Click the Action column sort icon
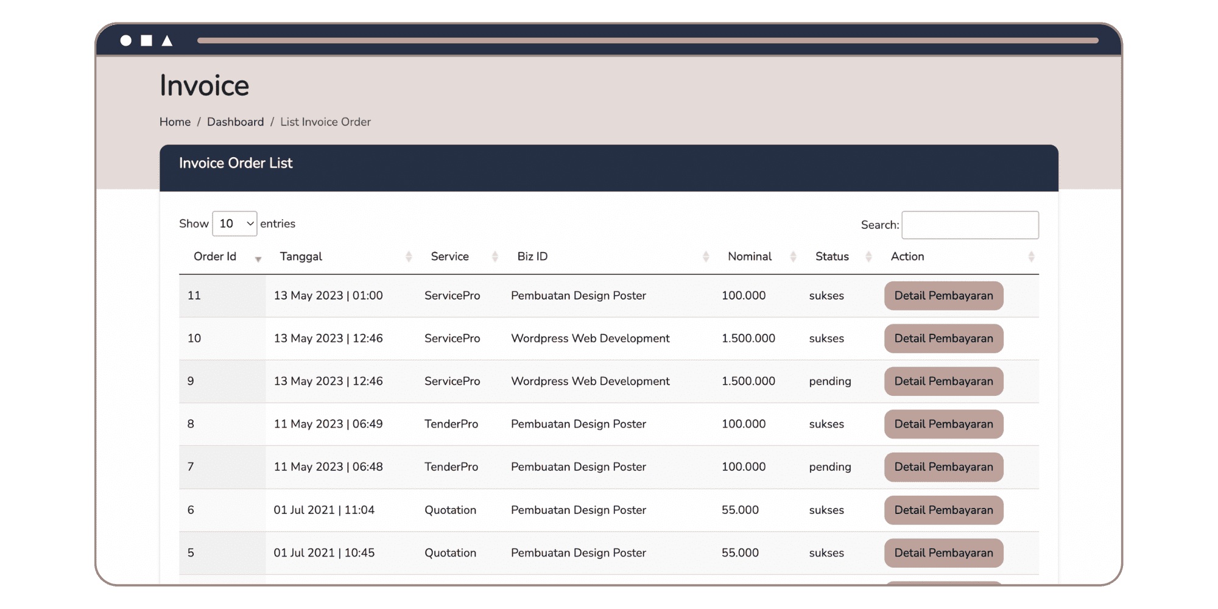The width and height of the screenshot is (1218, 609). [x=1031, y=257]
